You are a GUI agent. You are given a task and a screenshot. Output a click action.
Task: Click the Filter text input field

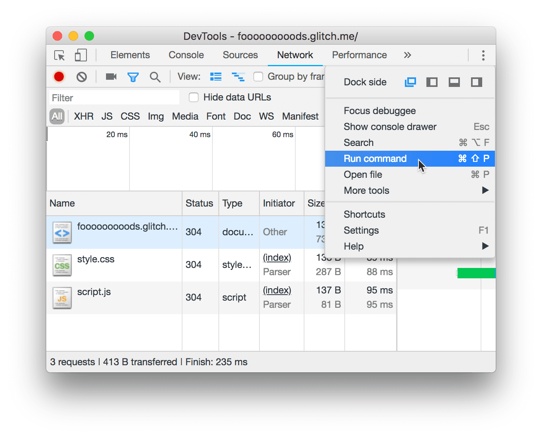click(114, 98)
